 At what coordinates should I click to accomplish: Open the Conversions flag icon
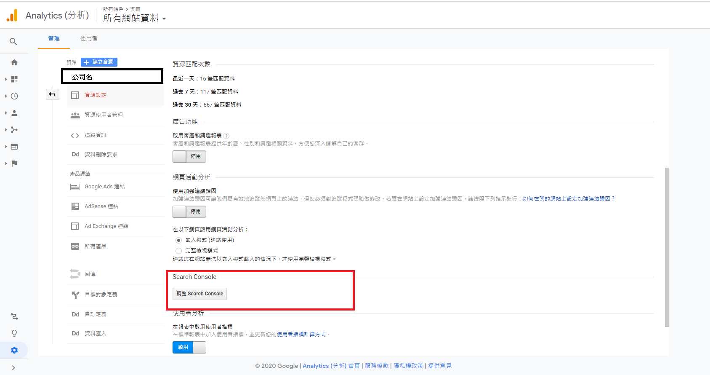[x=14, y=163]
